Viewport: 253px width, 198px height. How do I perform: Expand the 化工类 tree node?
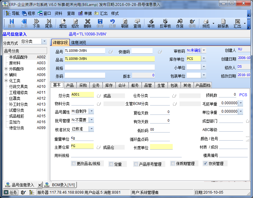pyautogui.click(x=6, y=80)
